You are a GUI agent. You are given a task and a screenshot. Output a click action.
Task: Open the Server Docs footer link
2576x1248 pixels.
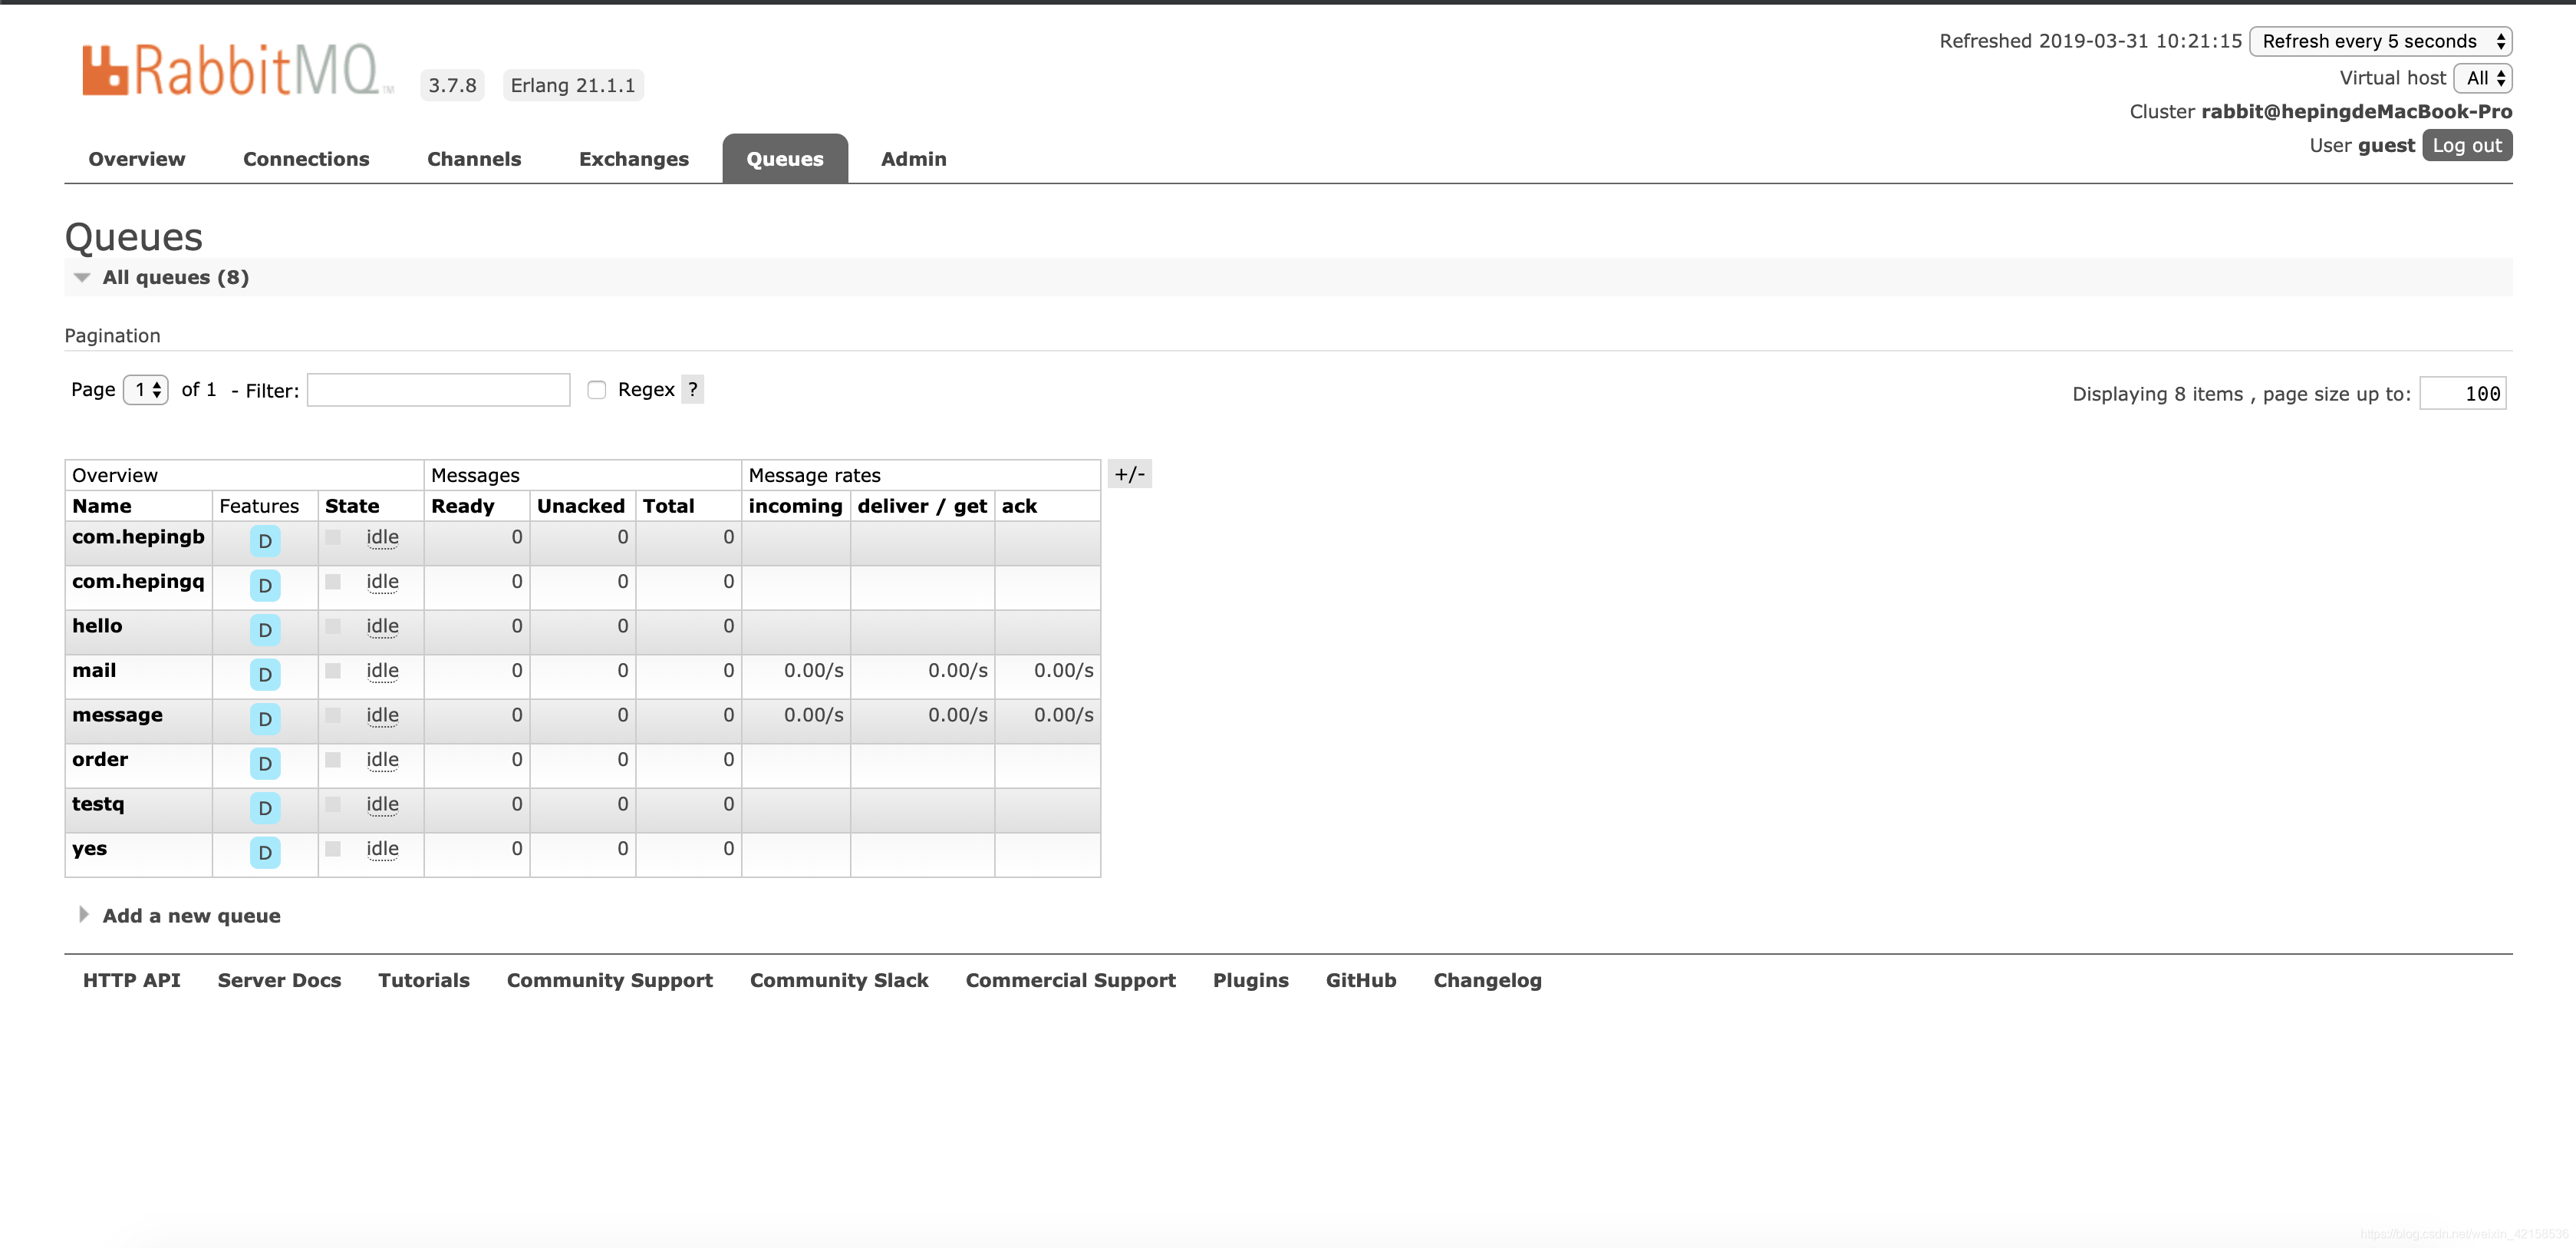[x=280, y=981]
